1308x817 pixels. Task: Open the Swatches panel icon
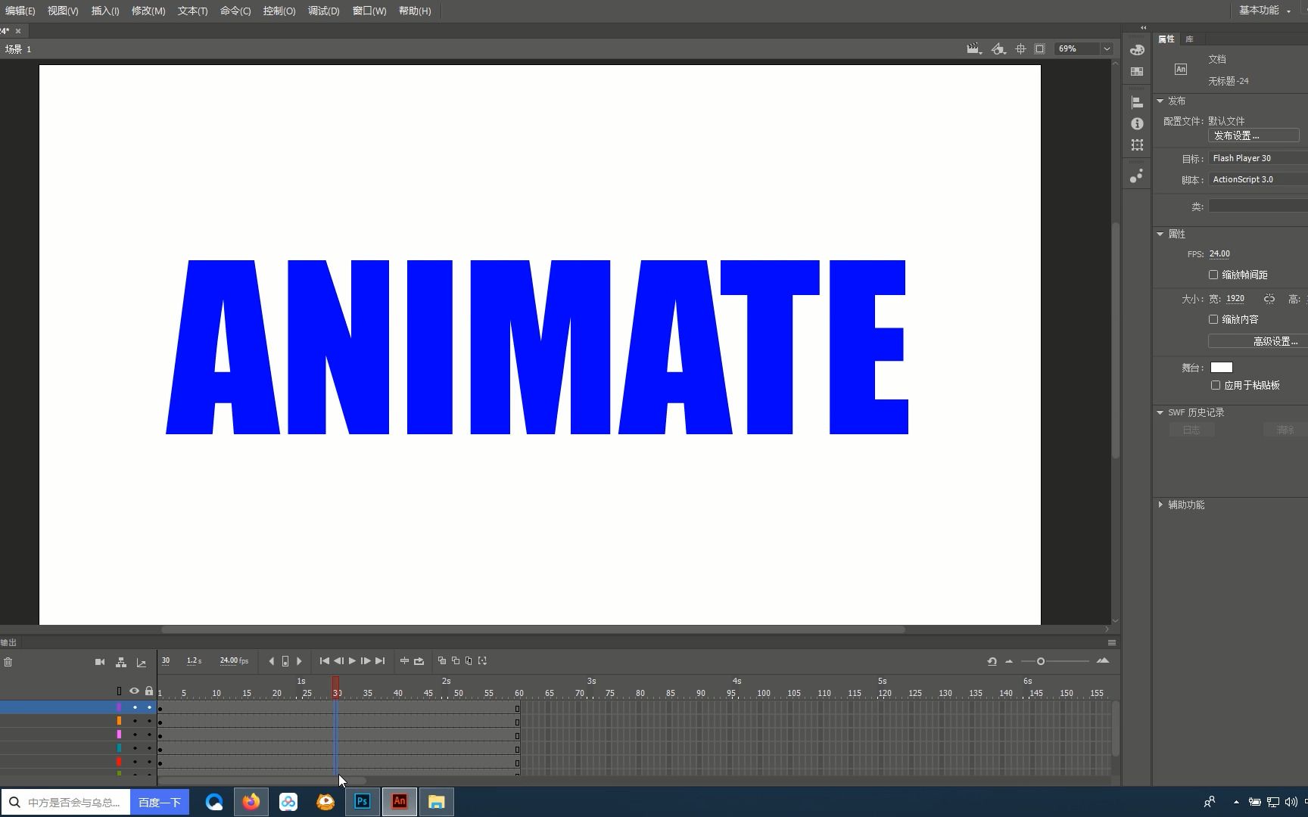(1137, 71)
